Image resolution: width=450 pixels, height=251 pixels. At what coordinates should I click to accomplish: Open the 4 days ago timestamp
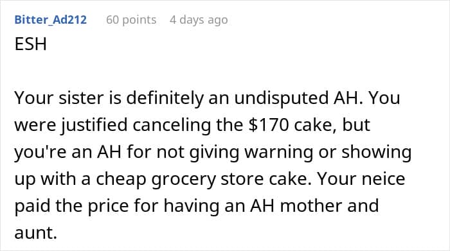point(199,20)
